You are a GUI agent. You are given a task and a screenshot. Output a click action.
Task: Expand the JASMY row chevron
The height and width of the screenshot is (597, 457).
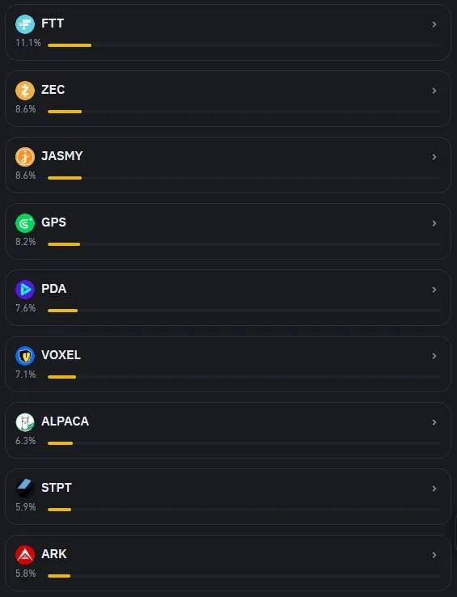coord(434,157)
